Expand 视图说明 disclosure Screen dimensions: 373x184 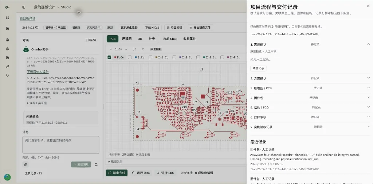115,161
